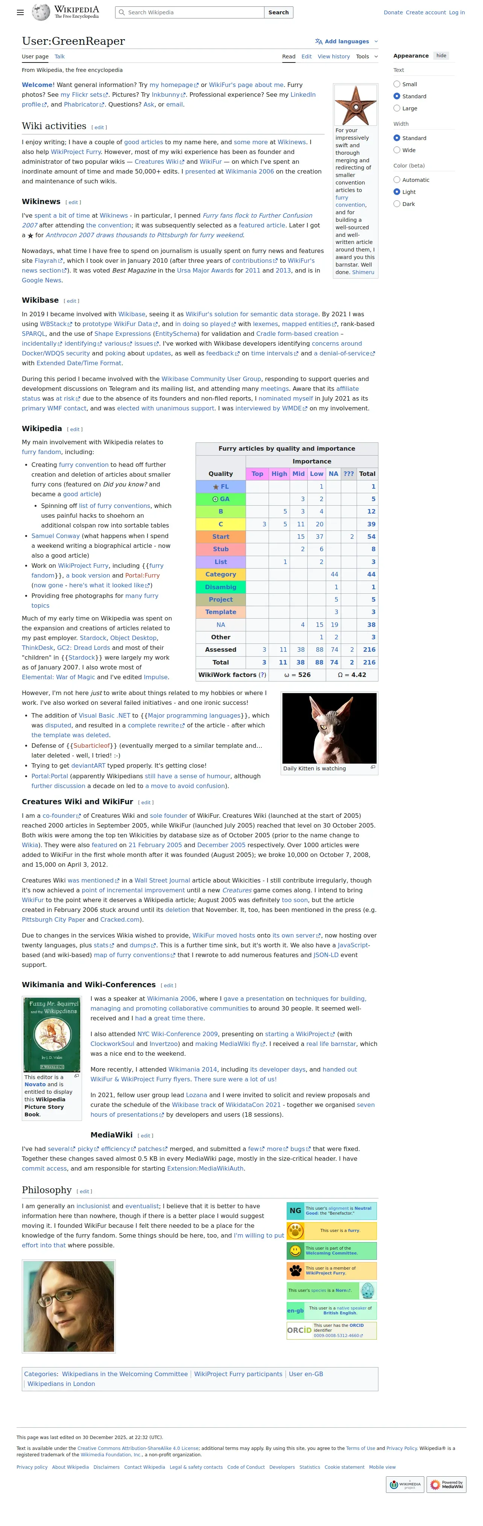Click the barnstar award image
Image resolution: width=483 pixels, height=1526 pixels.
tap(355, 105)
